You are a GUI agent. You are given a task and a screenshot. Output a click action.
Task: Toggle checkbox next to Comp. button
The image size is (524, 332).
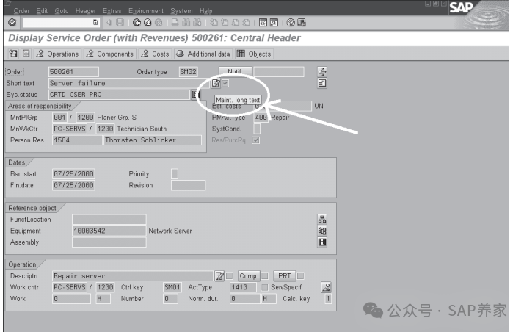pyautogui.click(x=265, y=276)
